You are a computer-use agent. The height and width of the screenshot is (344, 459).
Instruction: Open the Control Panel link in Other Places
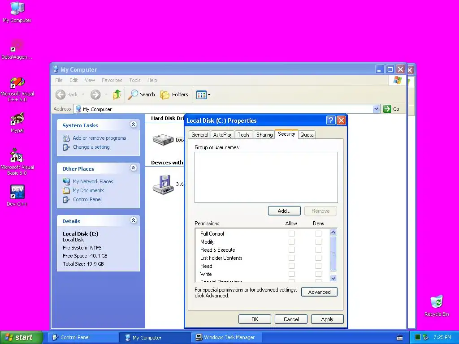click(x=87, y=199)
